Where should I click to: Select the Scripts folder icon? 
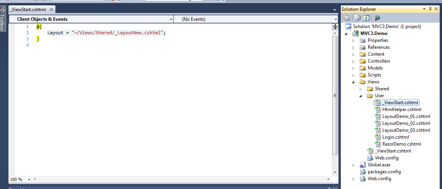pyautogui.click(x=362, y=75)
